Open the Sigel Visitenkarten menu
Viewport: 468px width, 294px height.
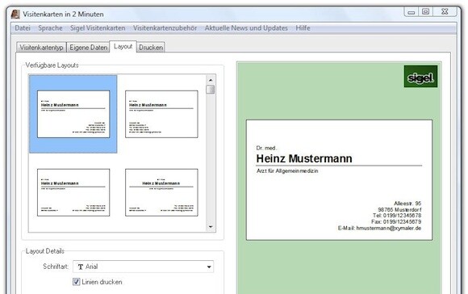coord(98,28)
